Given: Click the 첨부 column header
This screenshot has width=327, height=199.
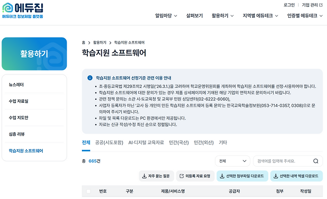Looking at the screenshot, I should (x=280, y=191).
